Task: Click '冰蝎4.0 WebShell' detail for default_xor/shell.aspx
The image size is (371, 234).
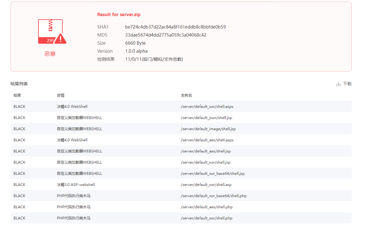Action: 72,107
